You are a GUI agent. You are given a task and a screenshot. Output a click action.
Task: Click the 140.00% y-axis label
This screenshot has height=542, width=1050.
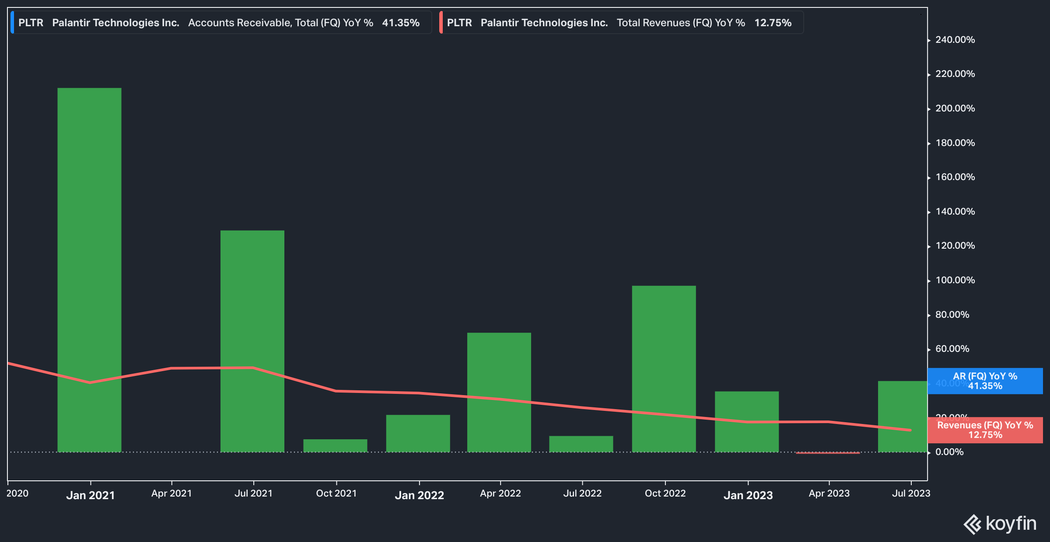tap(955, 212)
